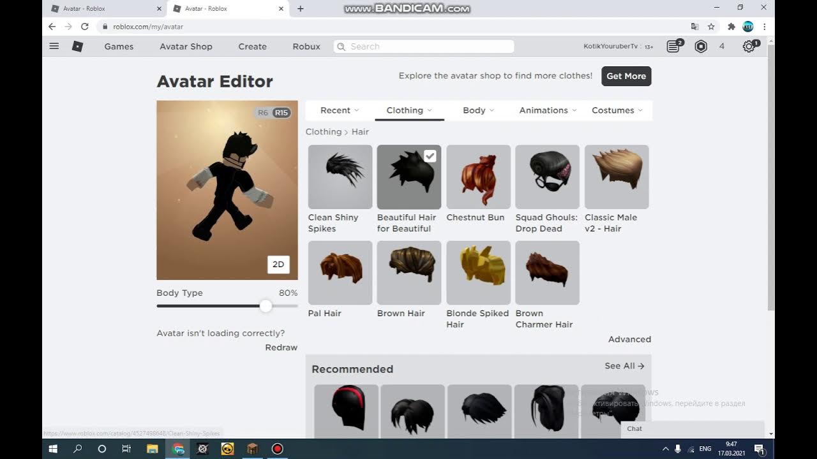817x459 pixels.
Task: Select the Squad Ghouls: Drop Dead thumbnail
Action: (548, 177)
